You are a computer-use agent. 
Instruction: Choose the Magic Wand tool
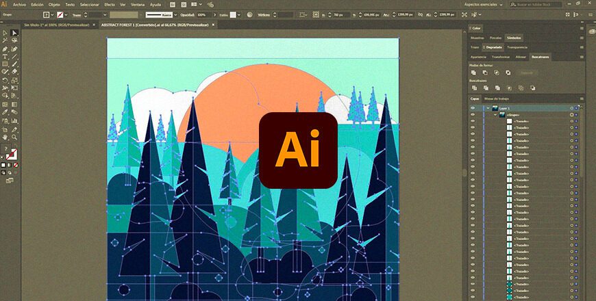coord(5,40)
